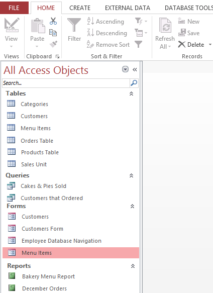Click the Refresh All icon
The height and width of the screenshot is (293, 213).
click(165, 25)
